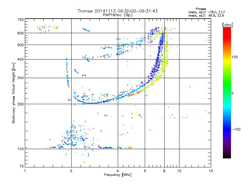Click the 'RwPretec (8p)' subtitle
The height and width of the screenshot is (186, 248).
click(x=117, y=15)
